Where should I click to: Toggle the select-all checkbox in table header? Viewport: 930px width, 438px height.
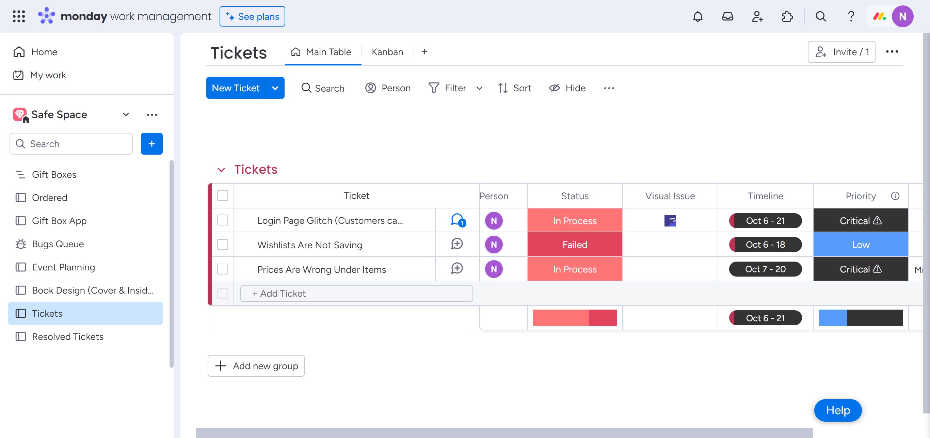(222, 195)
